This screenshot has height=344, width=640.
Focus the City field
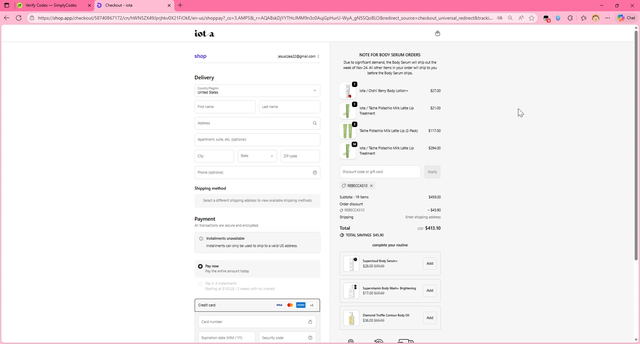[214, 156]
